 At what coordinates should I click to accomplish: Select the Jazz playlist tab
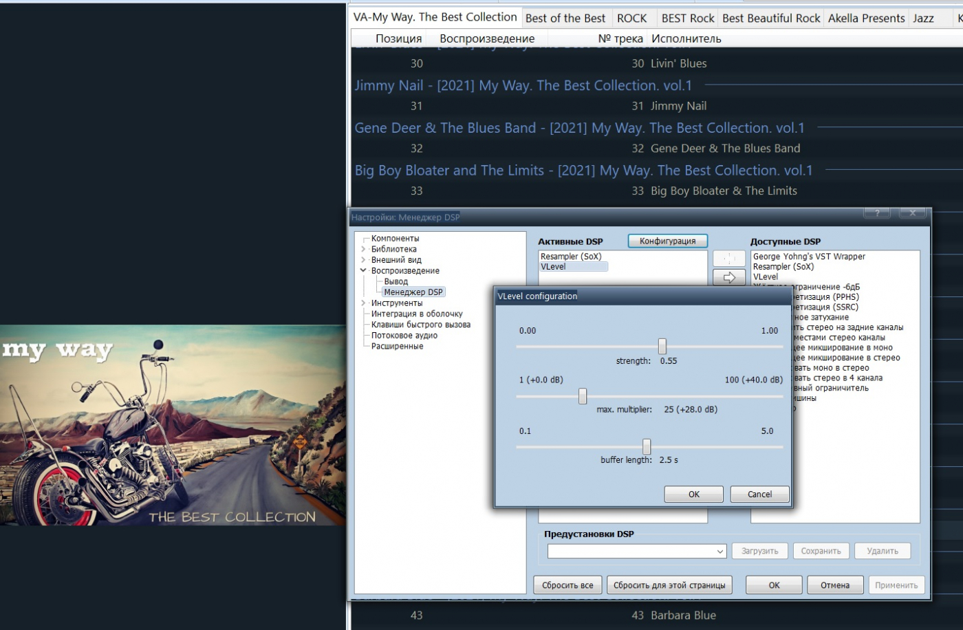click(923, 19)
